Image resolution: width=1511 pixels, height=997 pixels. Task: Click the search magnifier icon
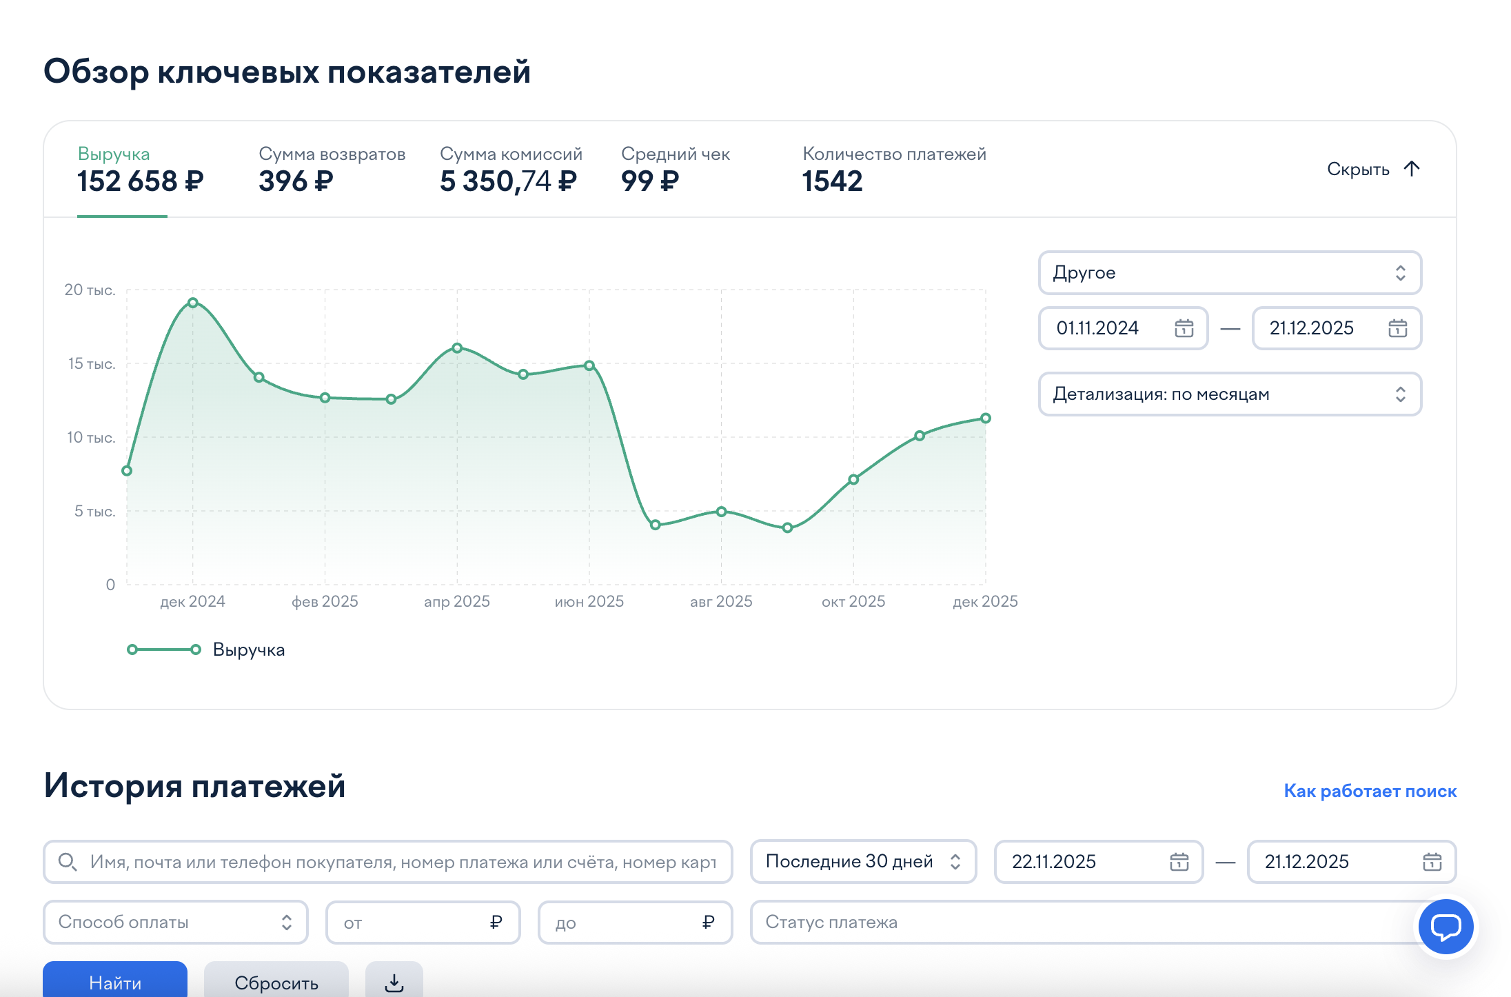(x=67, y=862)
